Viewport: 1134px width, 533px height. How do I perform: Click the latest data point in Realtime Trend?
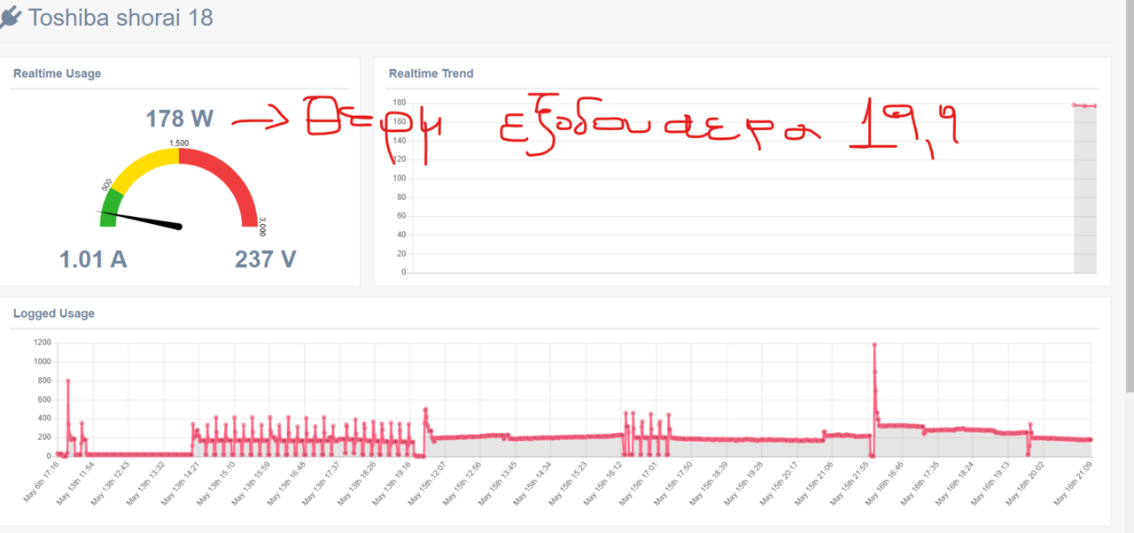click(1095, 106)
